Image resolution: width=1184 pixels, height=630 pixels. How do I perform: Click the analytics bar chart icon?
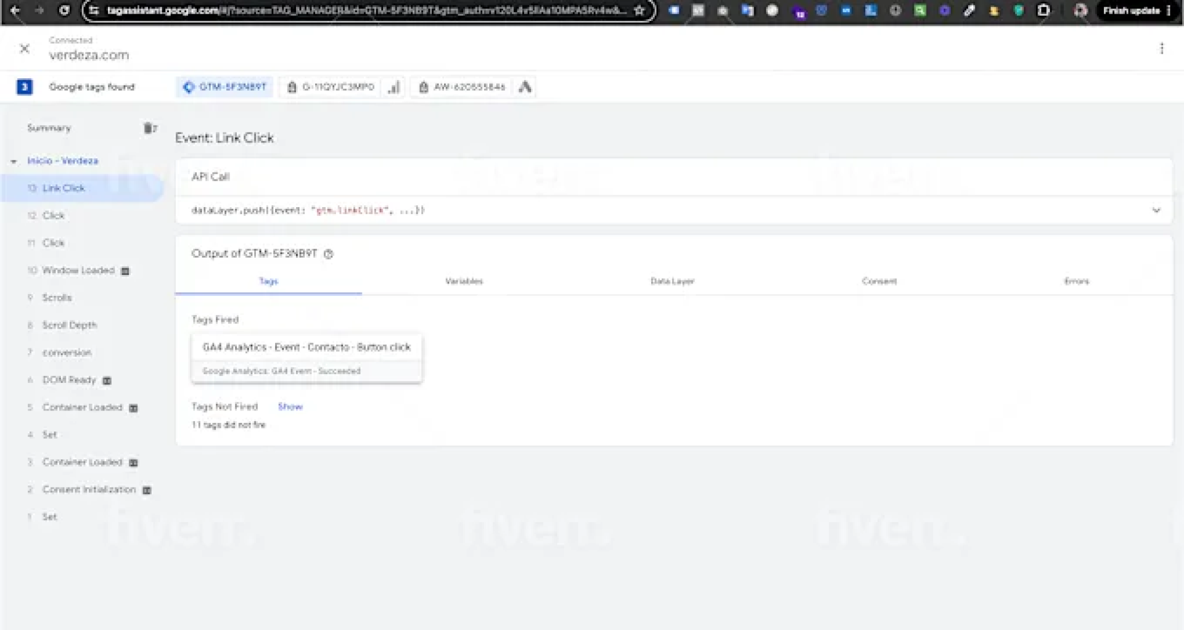[x=393, y=88]
